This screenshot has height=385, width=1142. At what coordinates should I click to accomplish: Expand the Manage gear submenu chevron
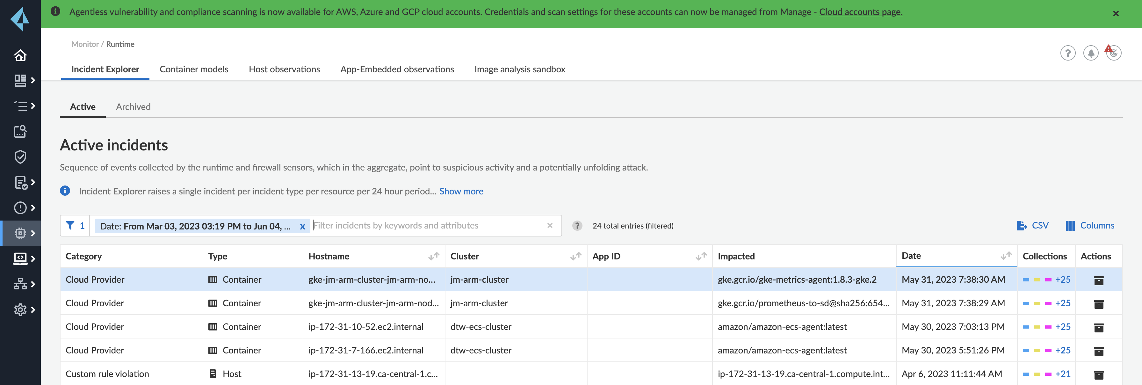(33, 309)
